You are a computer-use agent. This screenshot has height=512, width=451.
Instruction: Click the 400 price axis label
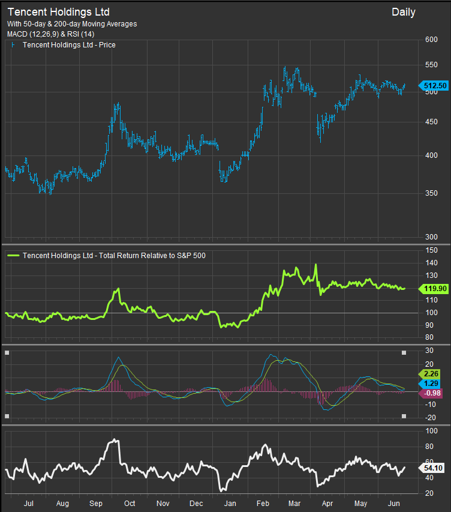(431, 155)
